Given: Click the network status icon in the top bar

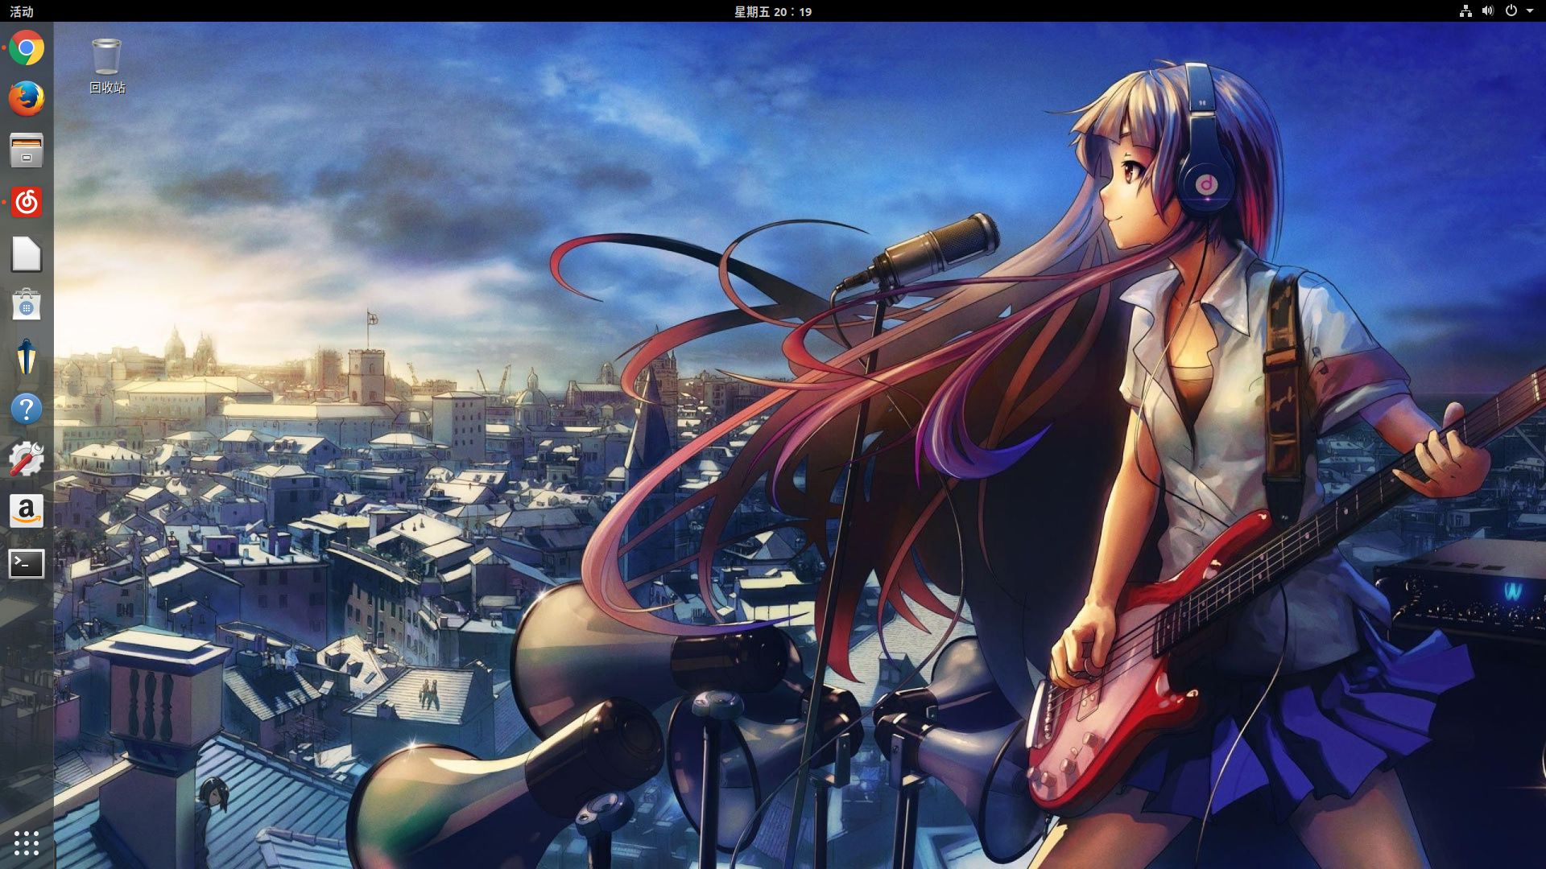Looking at the screenshot, I should [x=1465, y=11].
